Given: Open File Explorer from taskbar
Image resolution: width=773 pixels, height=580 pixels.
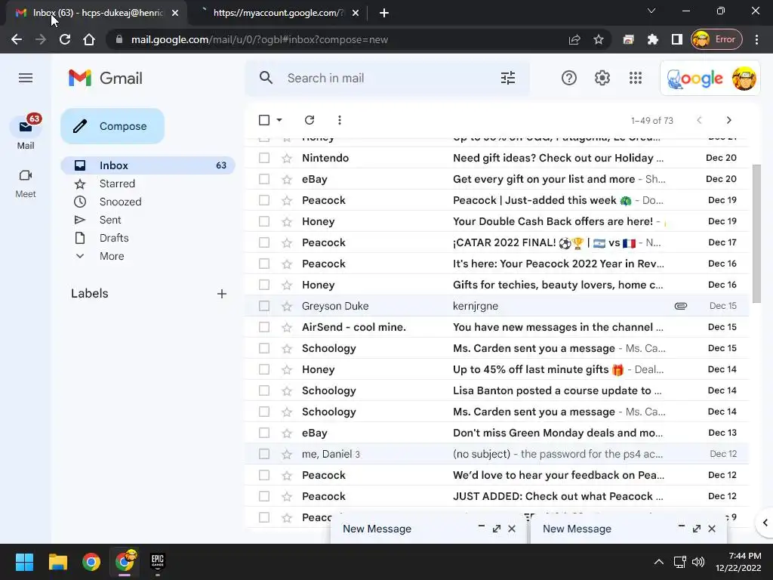Looking at the screenshot, I should click(x=57, y=562).
